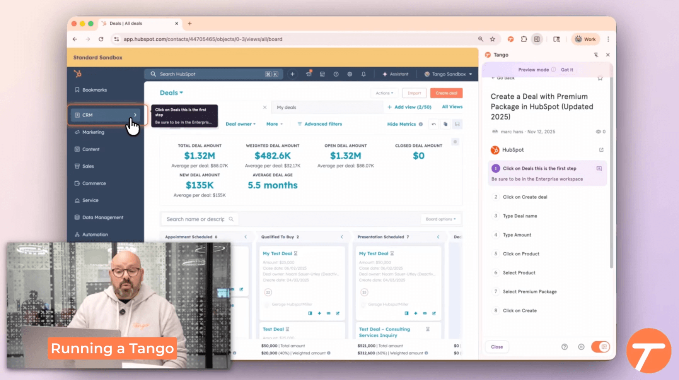The height and width of the screenshot is (380, 679).
Task: Pause the Tango guidance with the pause icon
Action: click(x=581, y=347)
